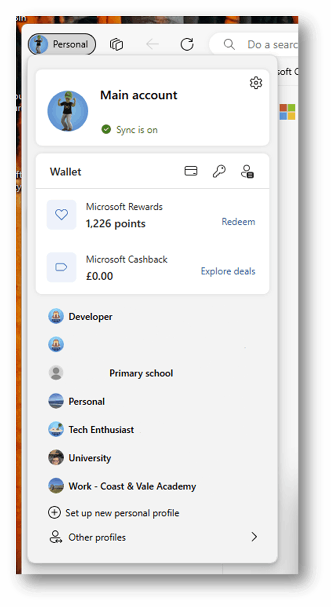Click the back arrow navigation icon
This screenshot has width=331, height=607.
[x=152, y=45]
